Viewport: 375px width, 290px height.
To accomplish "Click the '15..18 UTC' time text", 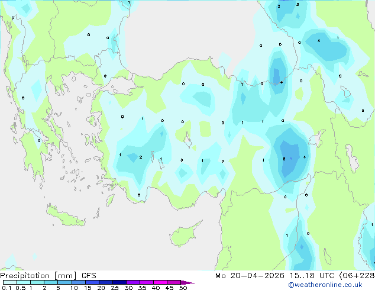I will [312, 276].
